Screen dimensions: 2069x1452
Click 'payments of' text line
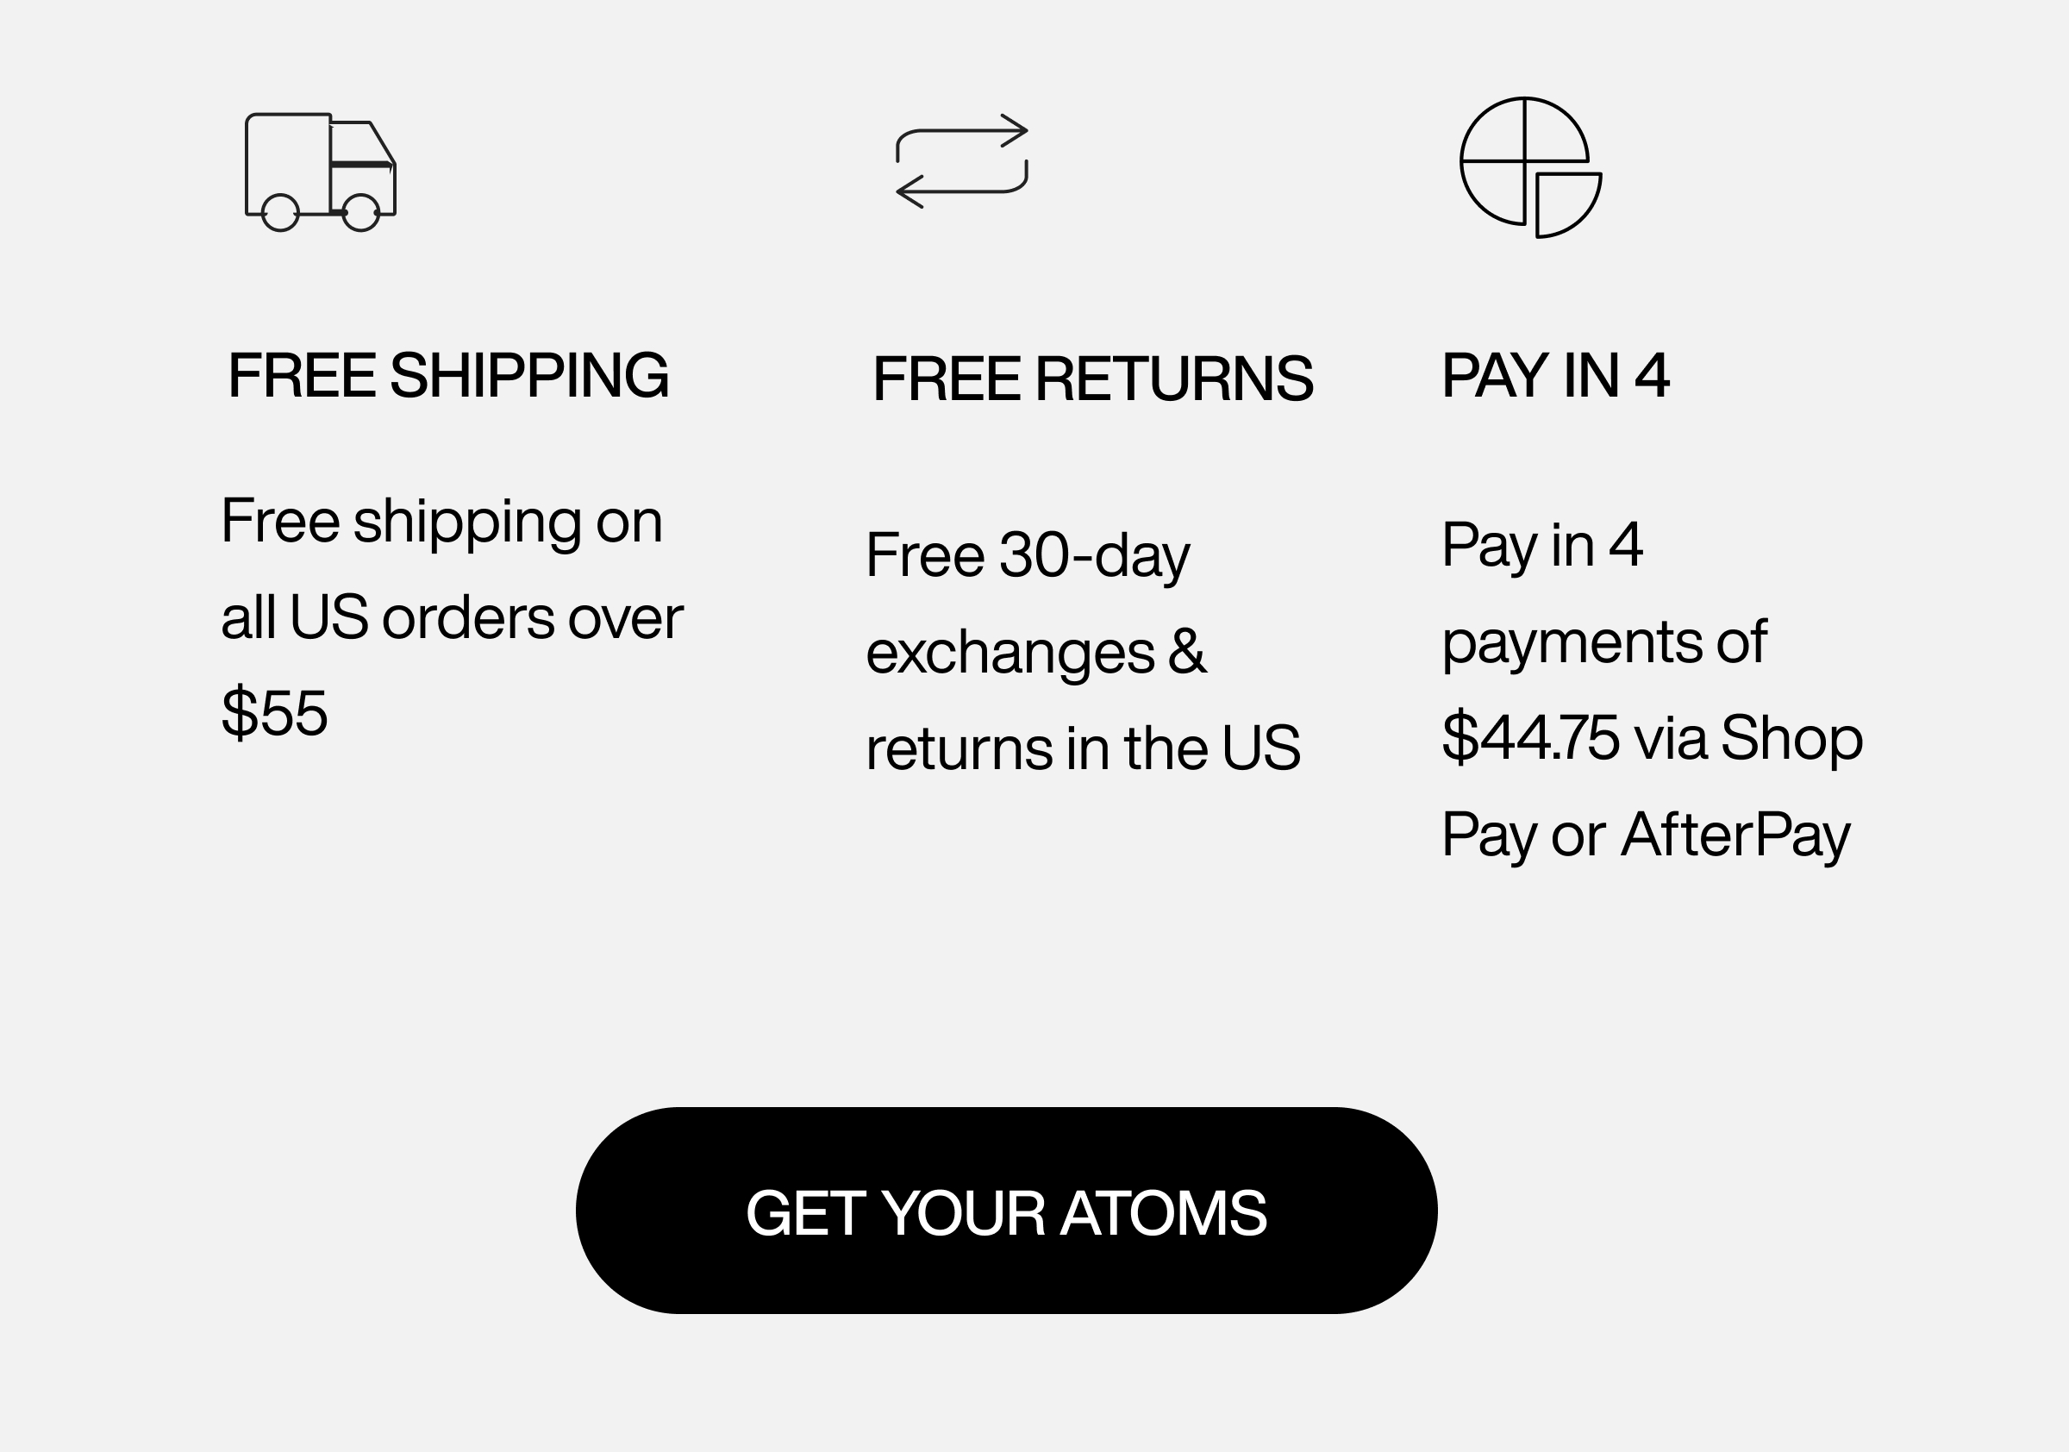point(1604,642)
